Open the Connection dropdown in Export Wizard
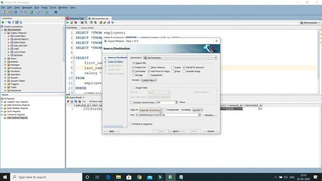322x181 pixels. [x=180, y=58]
